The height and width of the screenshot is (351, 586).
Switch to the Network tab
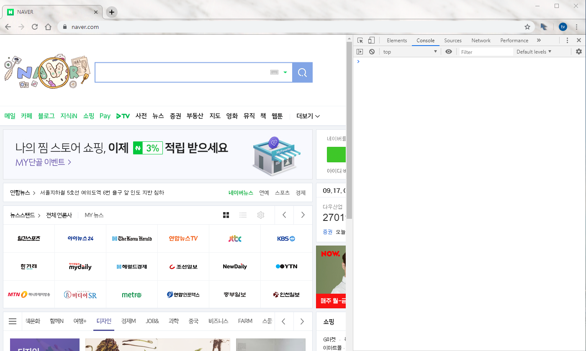[481, 41]
